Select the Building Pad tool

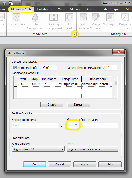coord(69,21)
